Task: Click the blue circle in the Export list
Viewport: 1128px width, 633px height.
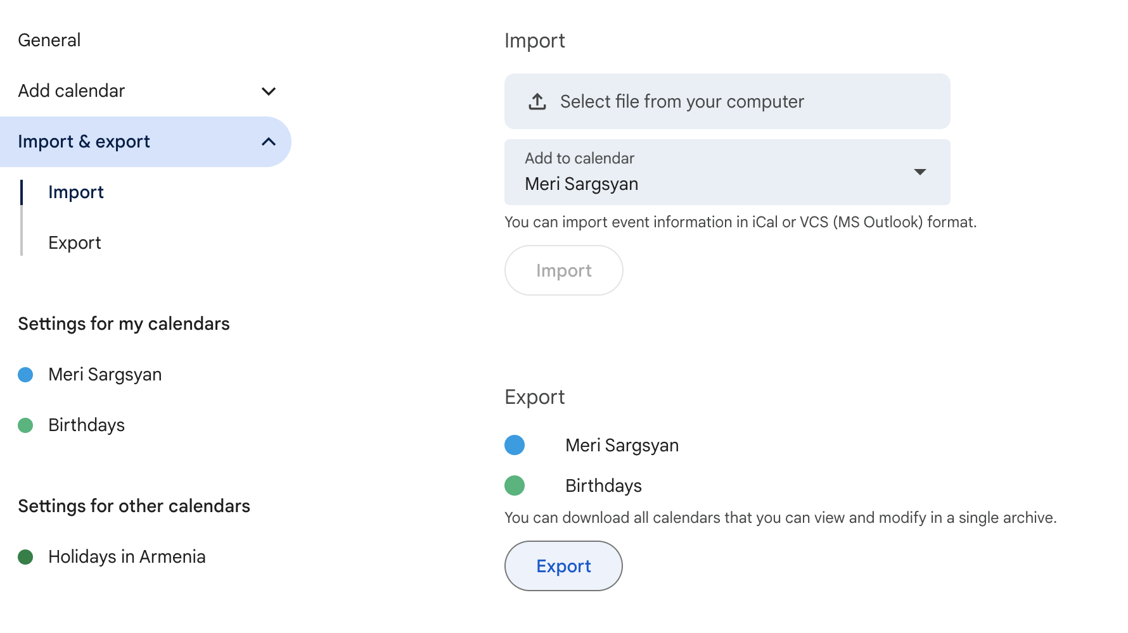Action: pyautogui.click(x=515, y=445)
